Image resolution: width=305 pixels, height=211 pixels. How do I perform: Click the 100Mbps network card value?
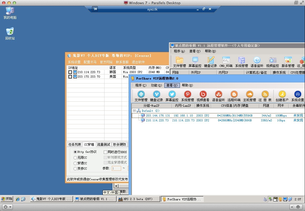click(x=281, y=116)
